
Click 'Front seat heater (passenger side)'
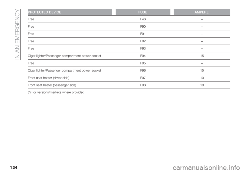pos(52,85)
